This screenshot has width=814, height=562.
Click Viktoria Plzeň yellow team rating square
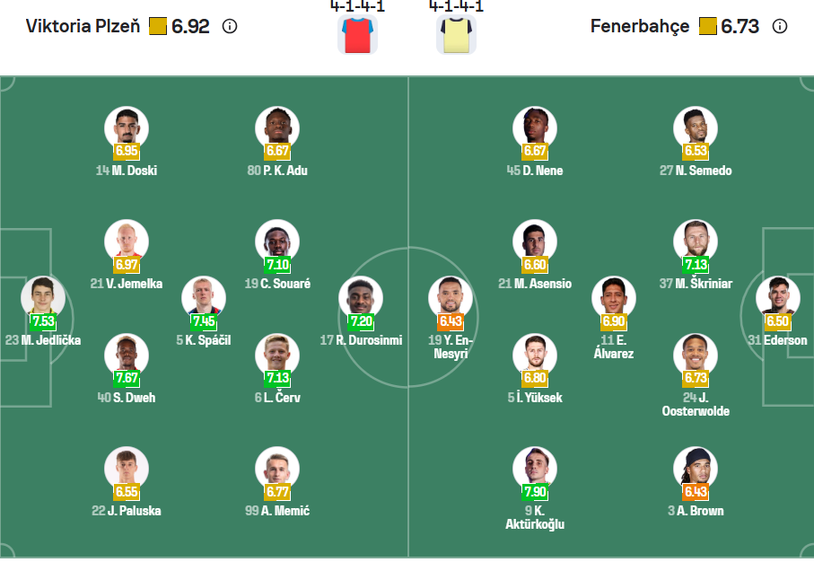click(x=157, y=26)
